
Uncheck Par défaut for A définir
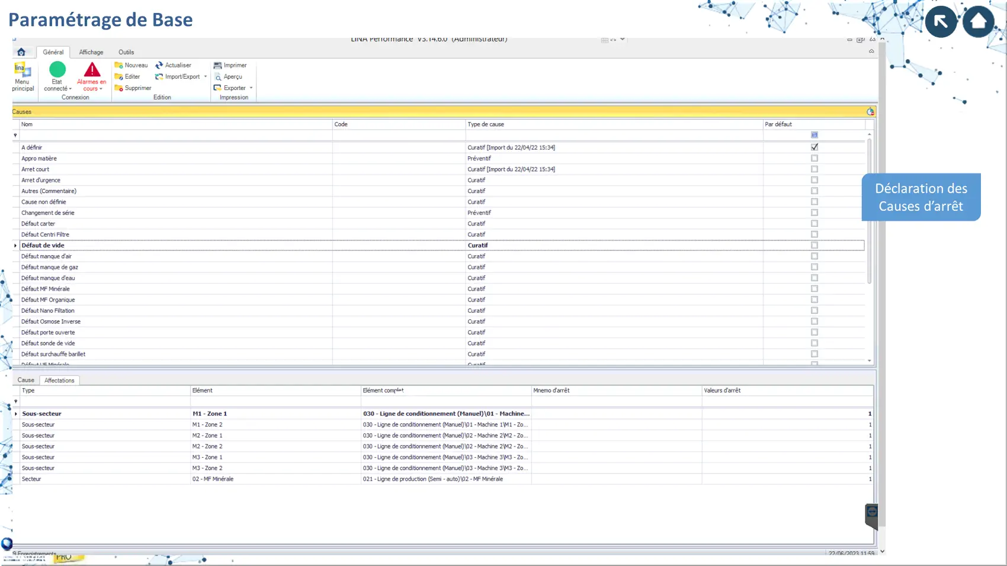click(814, 147)
